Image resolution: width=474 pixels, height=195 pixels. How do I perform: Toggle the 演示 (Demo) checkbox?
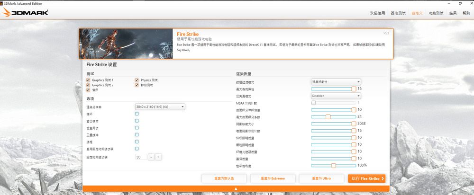[x=88, y=90]
